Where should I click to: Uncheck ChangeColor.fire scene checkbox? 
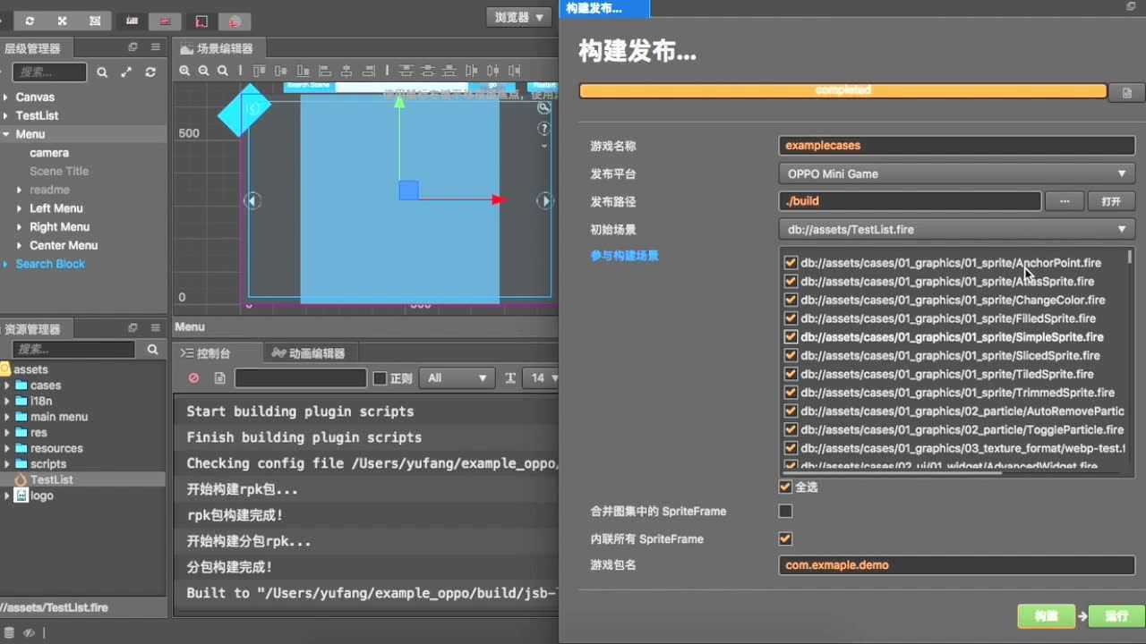point(791,300)
